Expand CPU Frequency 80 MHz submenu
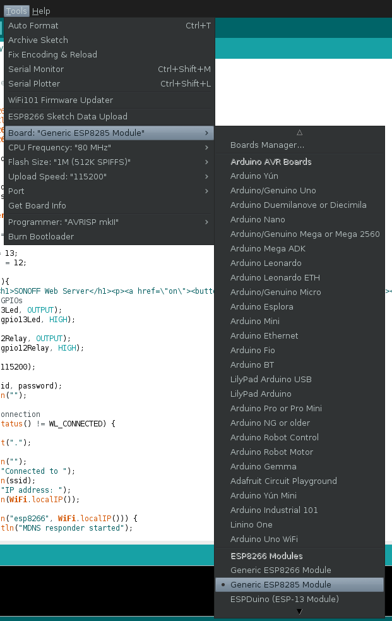 [x=109, y=147]
